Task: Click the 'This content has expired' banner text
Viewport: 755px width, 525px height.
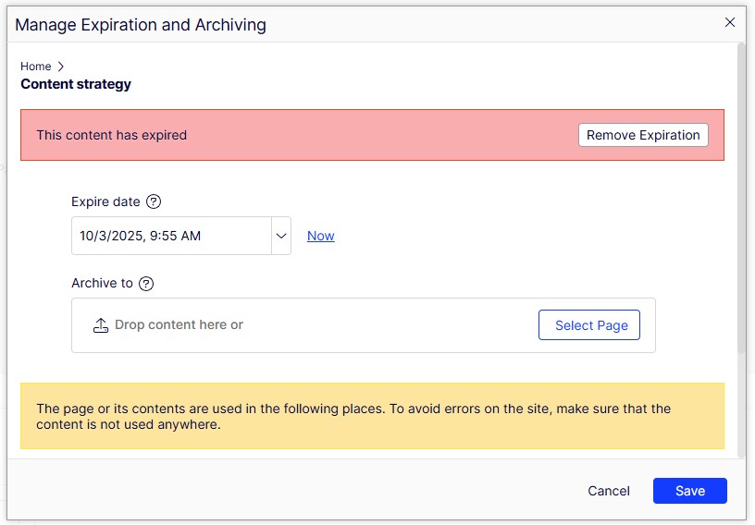Action: point(112,135)
